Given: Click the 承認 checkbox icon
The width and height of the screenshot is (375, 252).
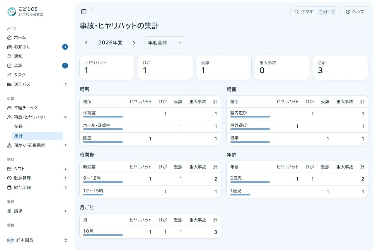Looking at the screenshot, I should 9,66.
